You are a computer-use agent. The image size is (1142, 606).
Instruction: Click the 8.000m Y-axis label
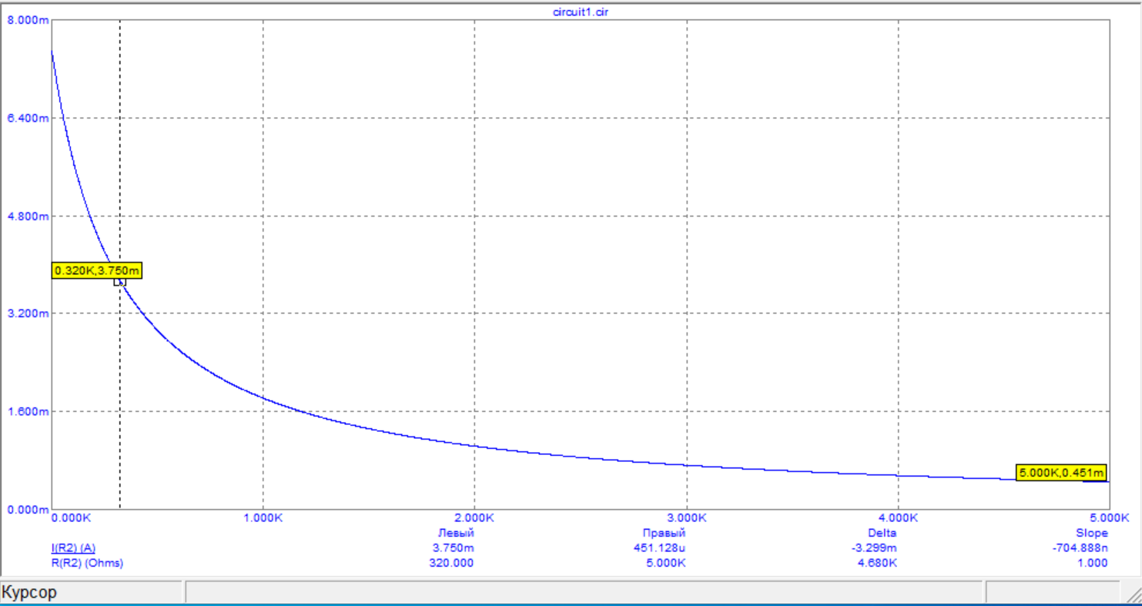(28, 21)
